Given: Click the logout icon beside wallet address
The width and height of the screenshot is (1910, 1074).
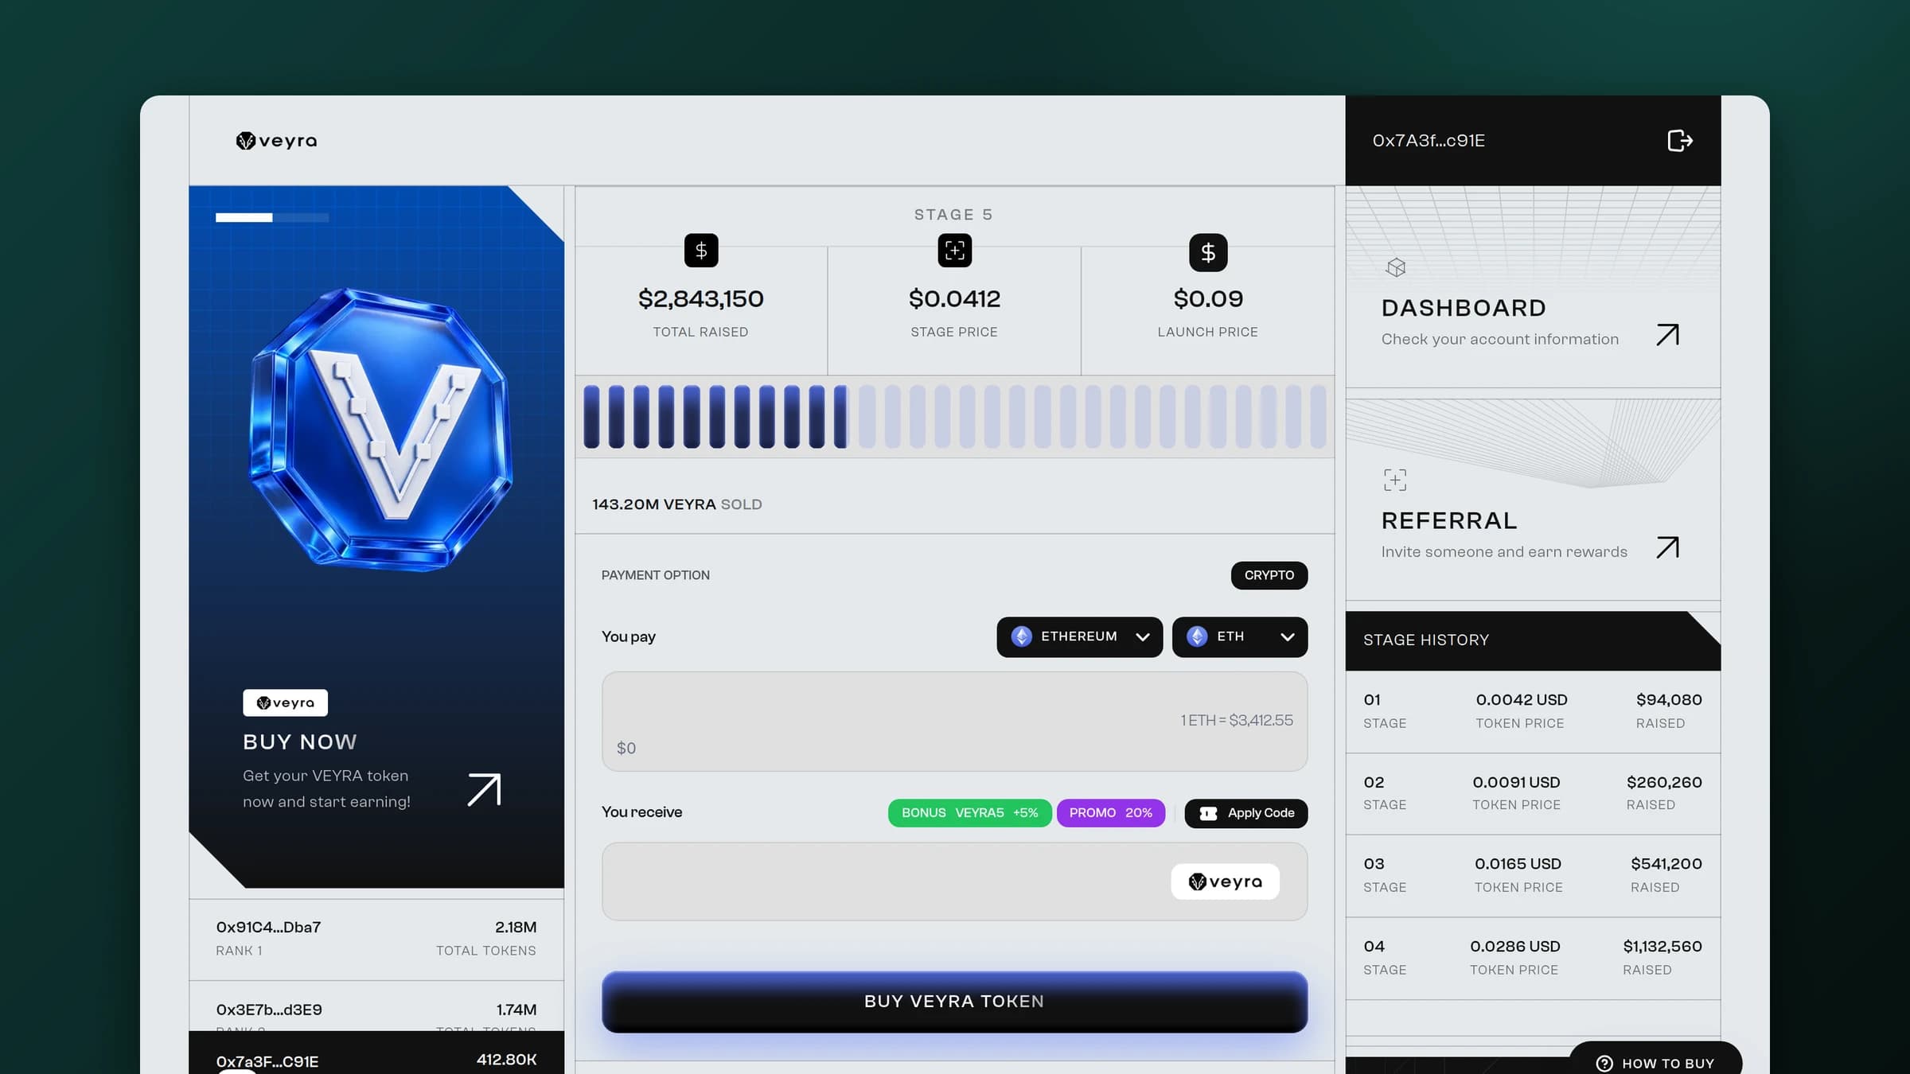Looking at the screenshot, I should coord(1680,141).
